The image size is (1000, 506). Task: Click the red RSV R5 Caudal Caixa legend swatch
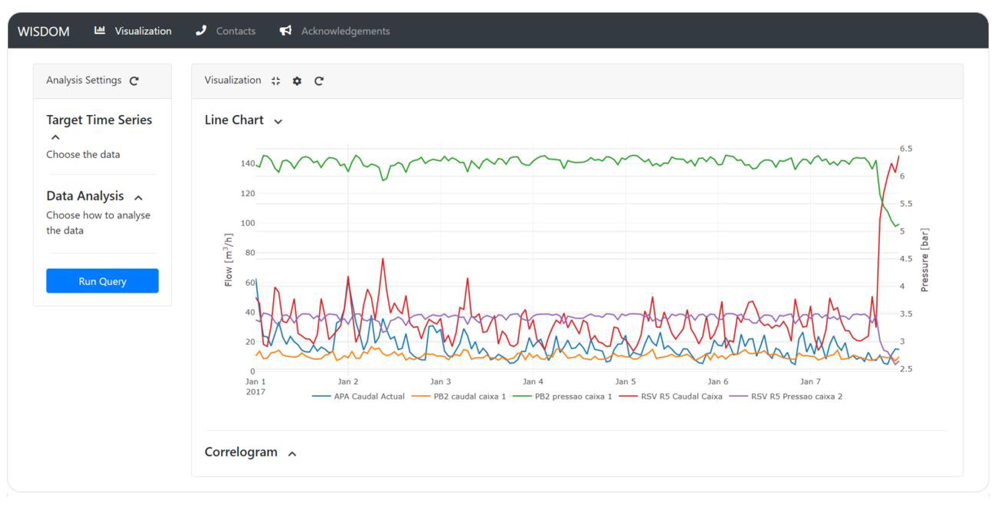(x=628, y=396)
